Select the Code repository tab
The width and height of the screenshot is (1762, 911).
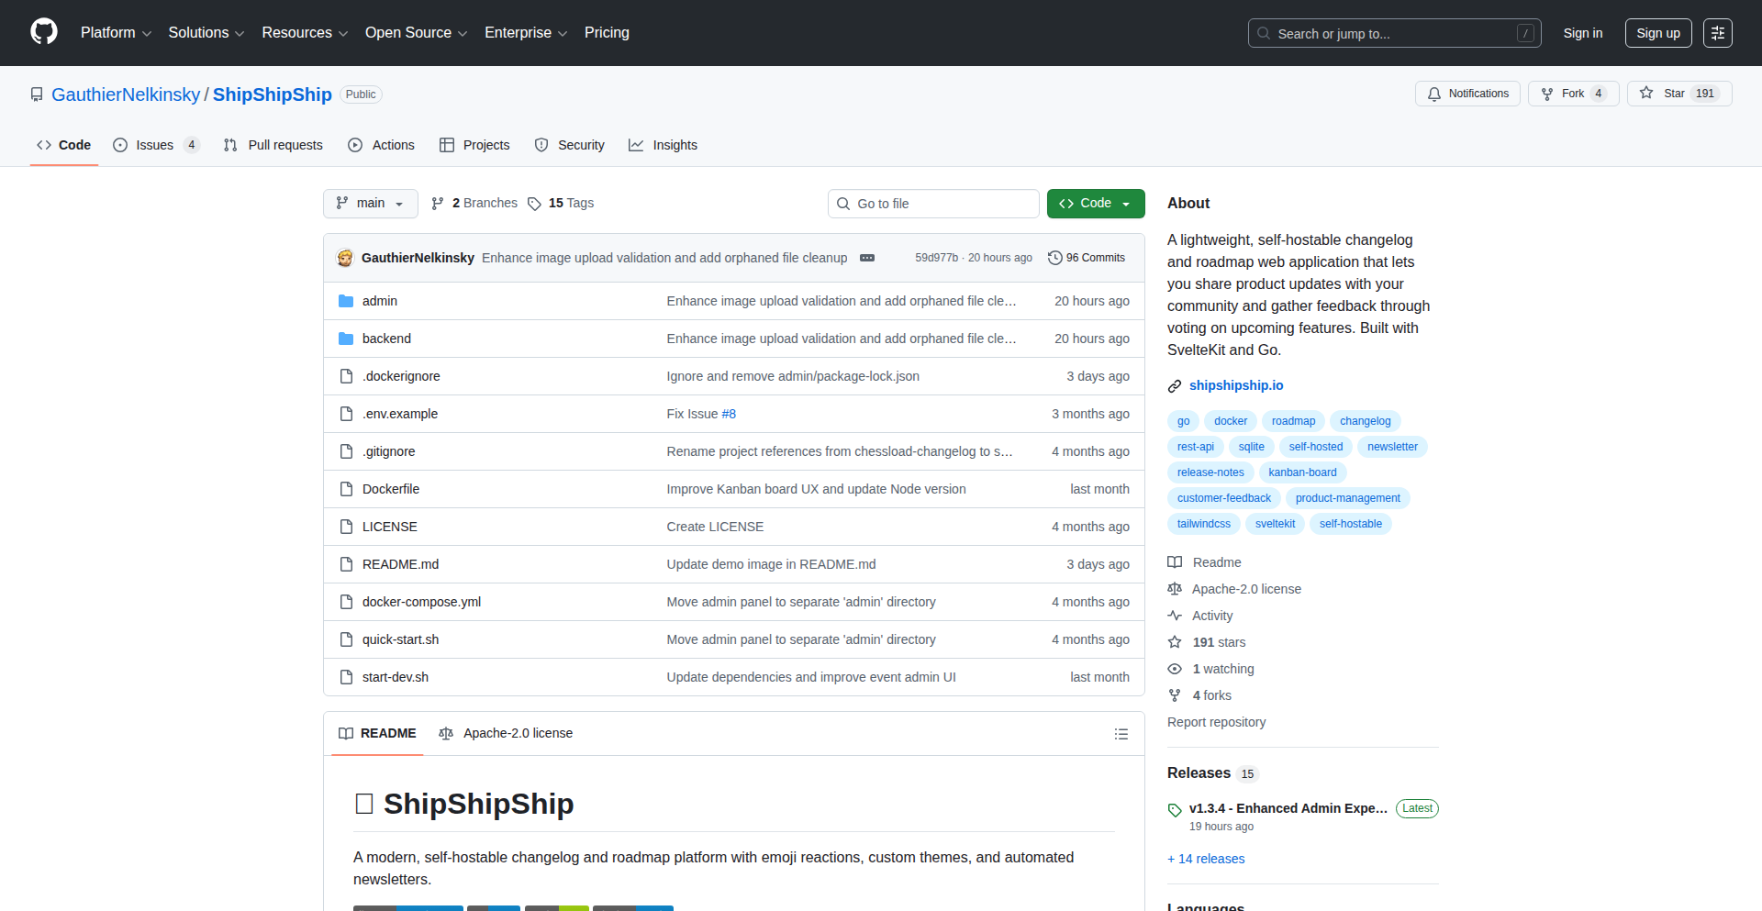(x=64, y=145)
